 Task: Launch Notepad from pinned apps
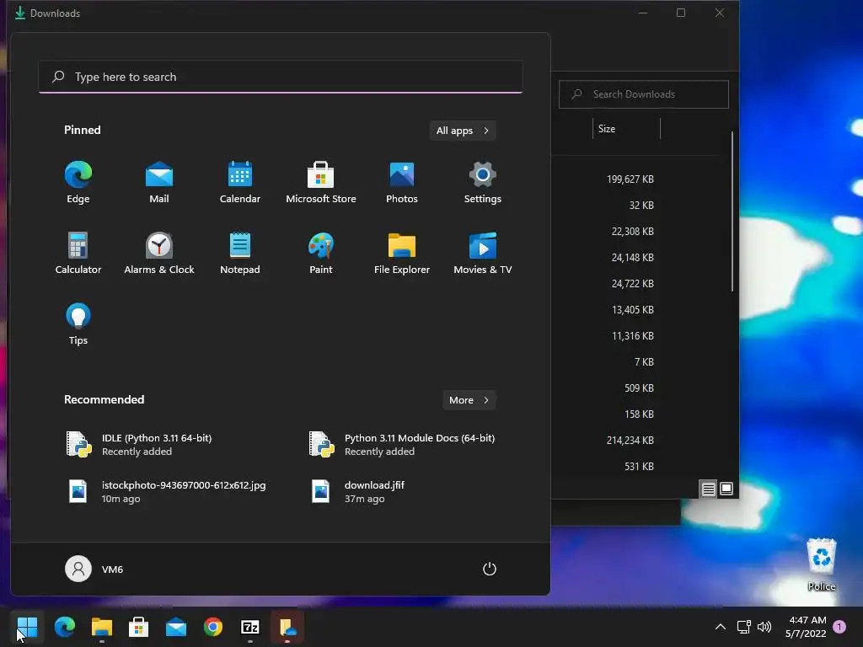[x=240, y=254]
